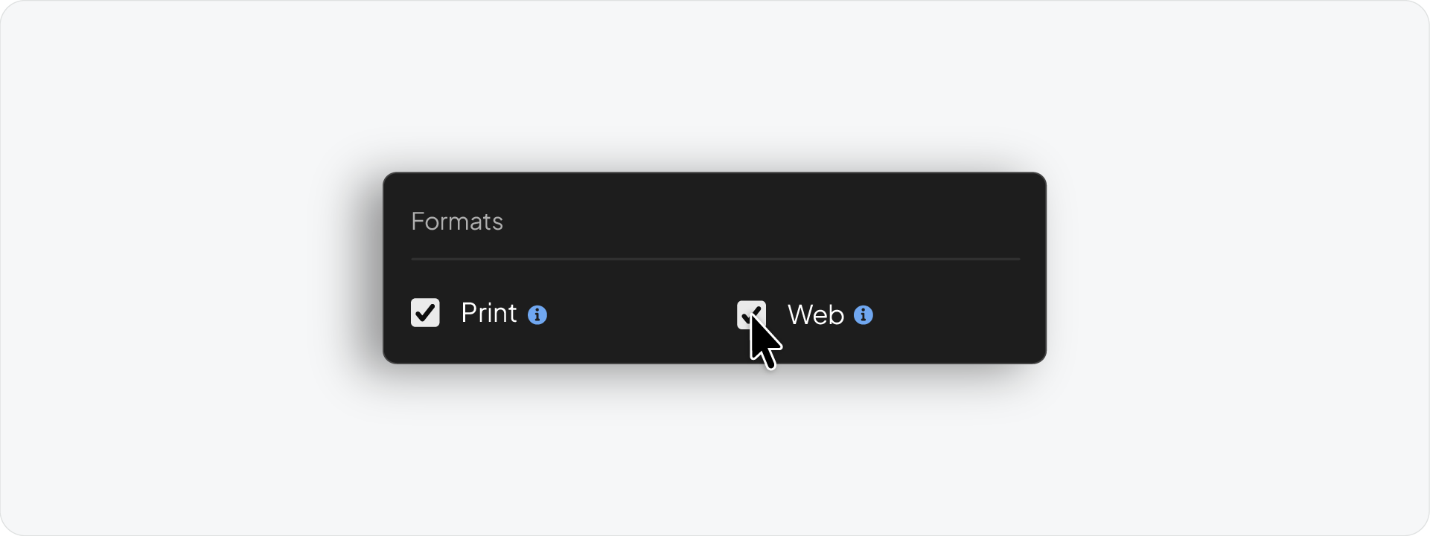Disable the Print output format
Image resolution: width=1430 pixels, height=536 pixels.
(425, 313)
